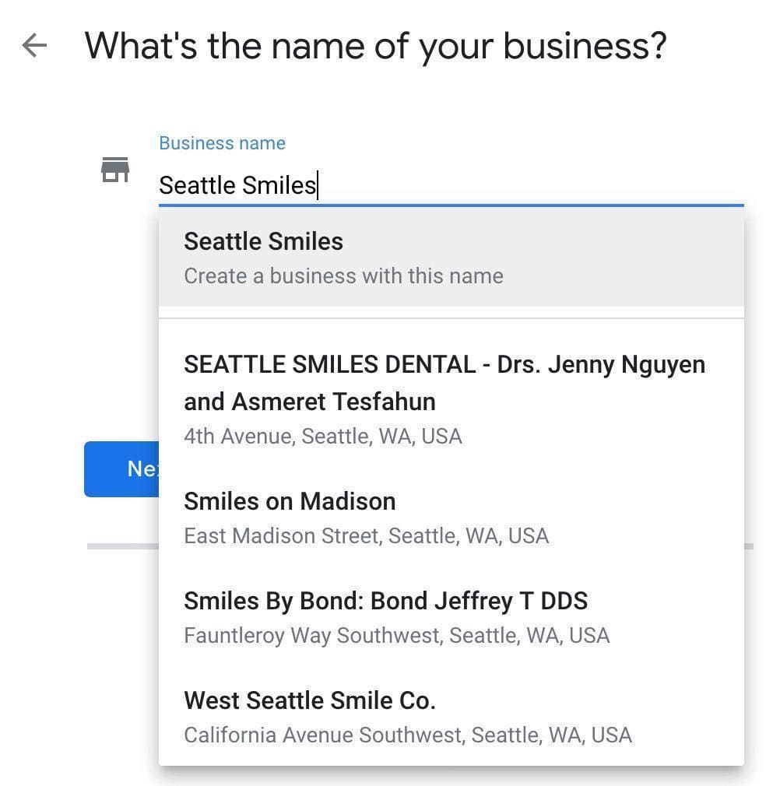780x786 pixels.
Task: Select 'West Seattle Smile Co.' suggestion
Action: click(x=309, y=700)
